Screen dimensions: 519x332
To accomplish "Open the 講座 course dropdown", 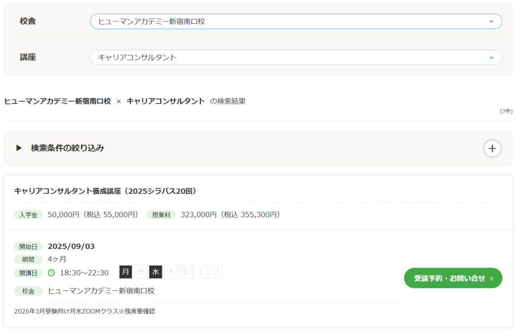I will point(296,57).
